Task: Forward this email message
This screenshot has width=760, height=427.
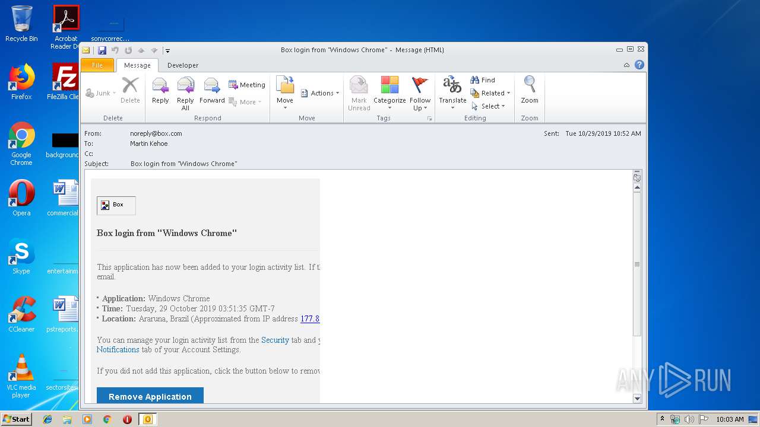Action: click(212, 92)
